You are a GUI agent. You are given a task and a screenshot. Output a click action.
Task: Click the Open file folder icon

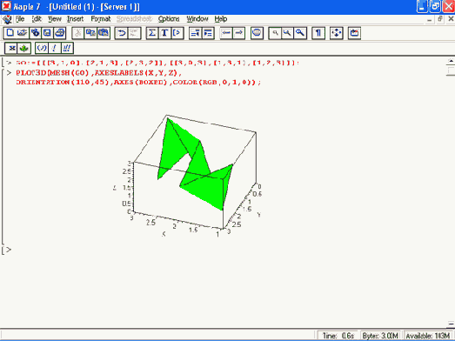coord(23,33)
